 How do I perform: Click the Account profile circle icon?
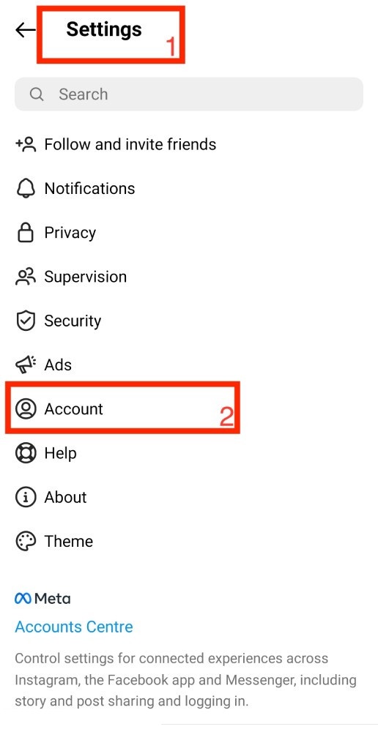point(26,409)
